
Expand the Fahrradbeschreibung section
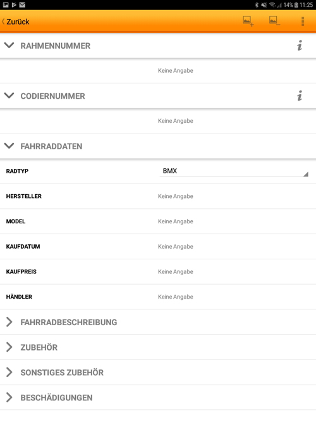[158, 322]
